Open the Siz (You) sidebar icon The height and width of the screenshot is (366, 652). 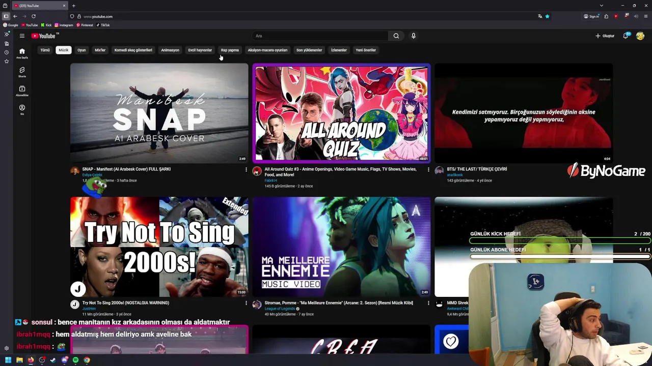pyautogui.click(x=22, y=110)
